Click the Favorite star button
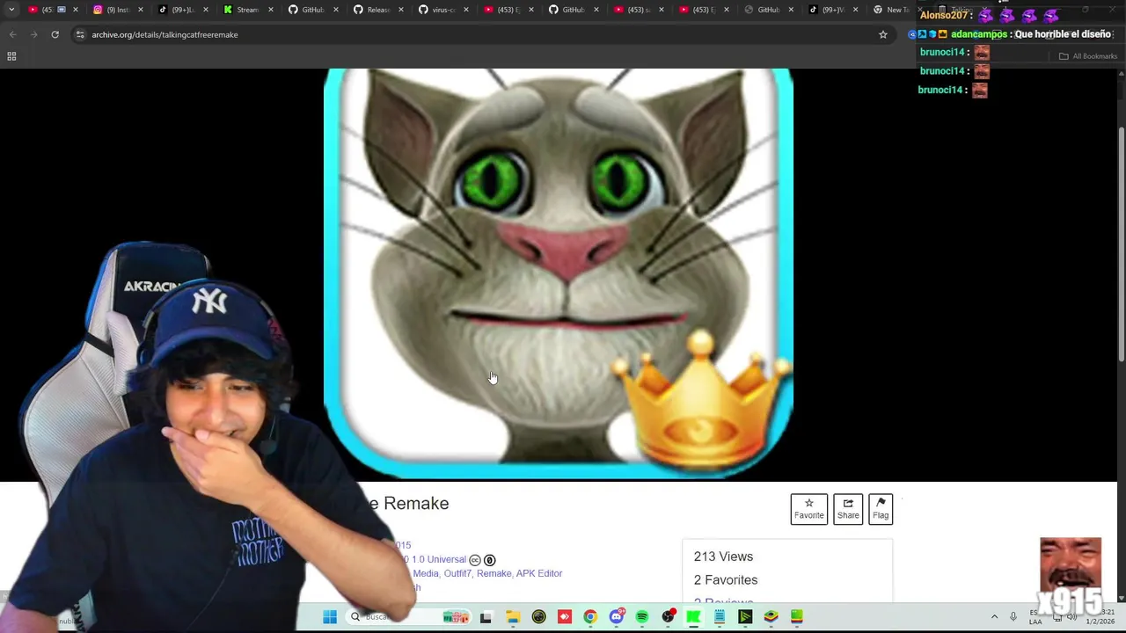 pyautogui.click(x=808, y=509)
